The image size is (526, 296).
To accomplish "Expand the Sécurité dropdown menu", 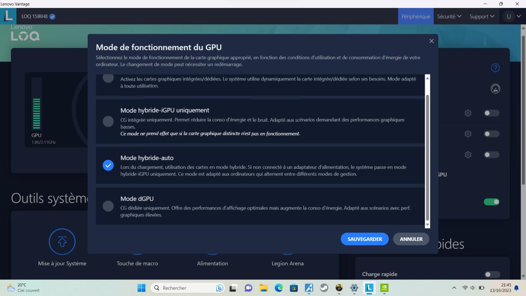I will tap(449, 16).
